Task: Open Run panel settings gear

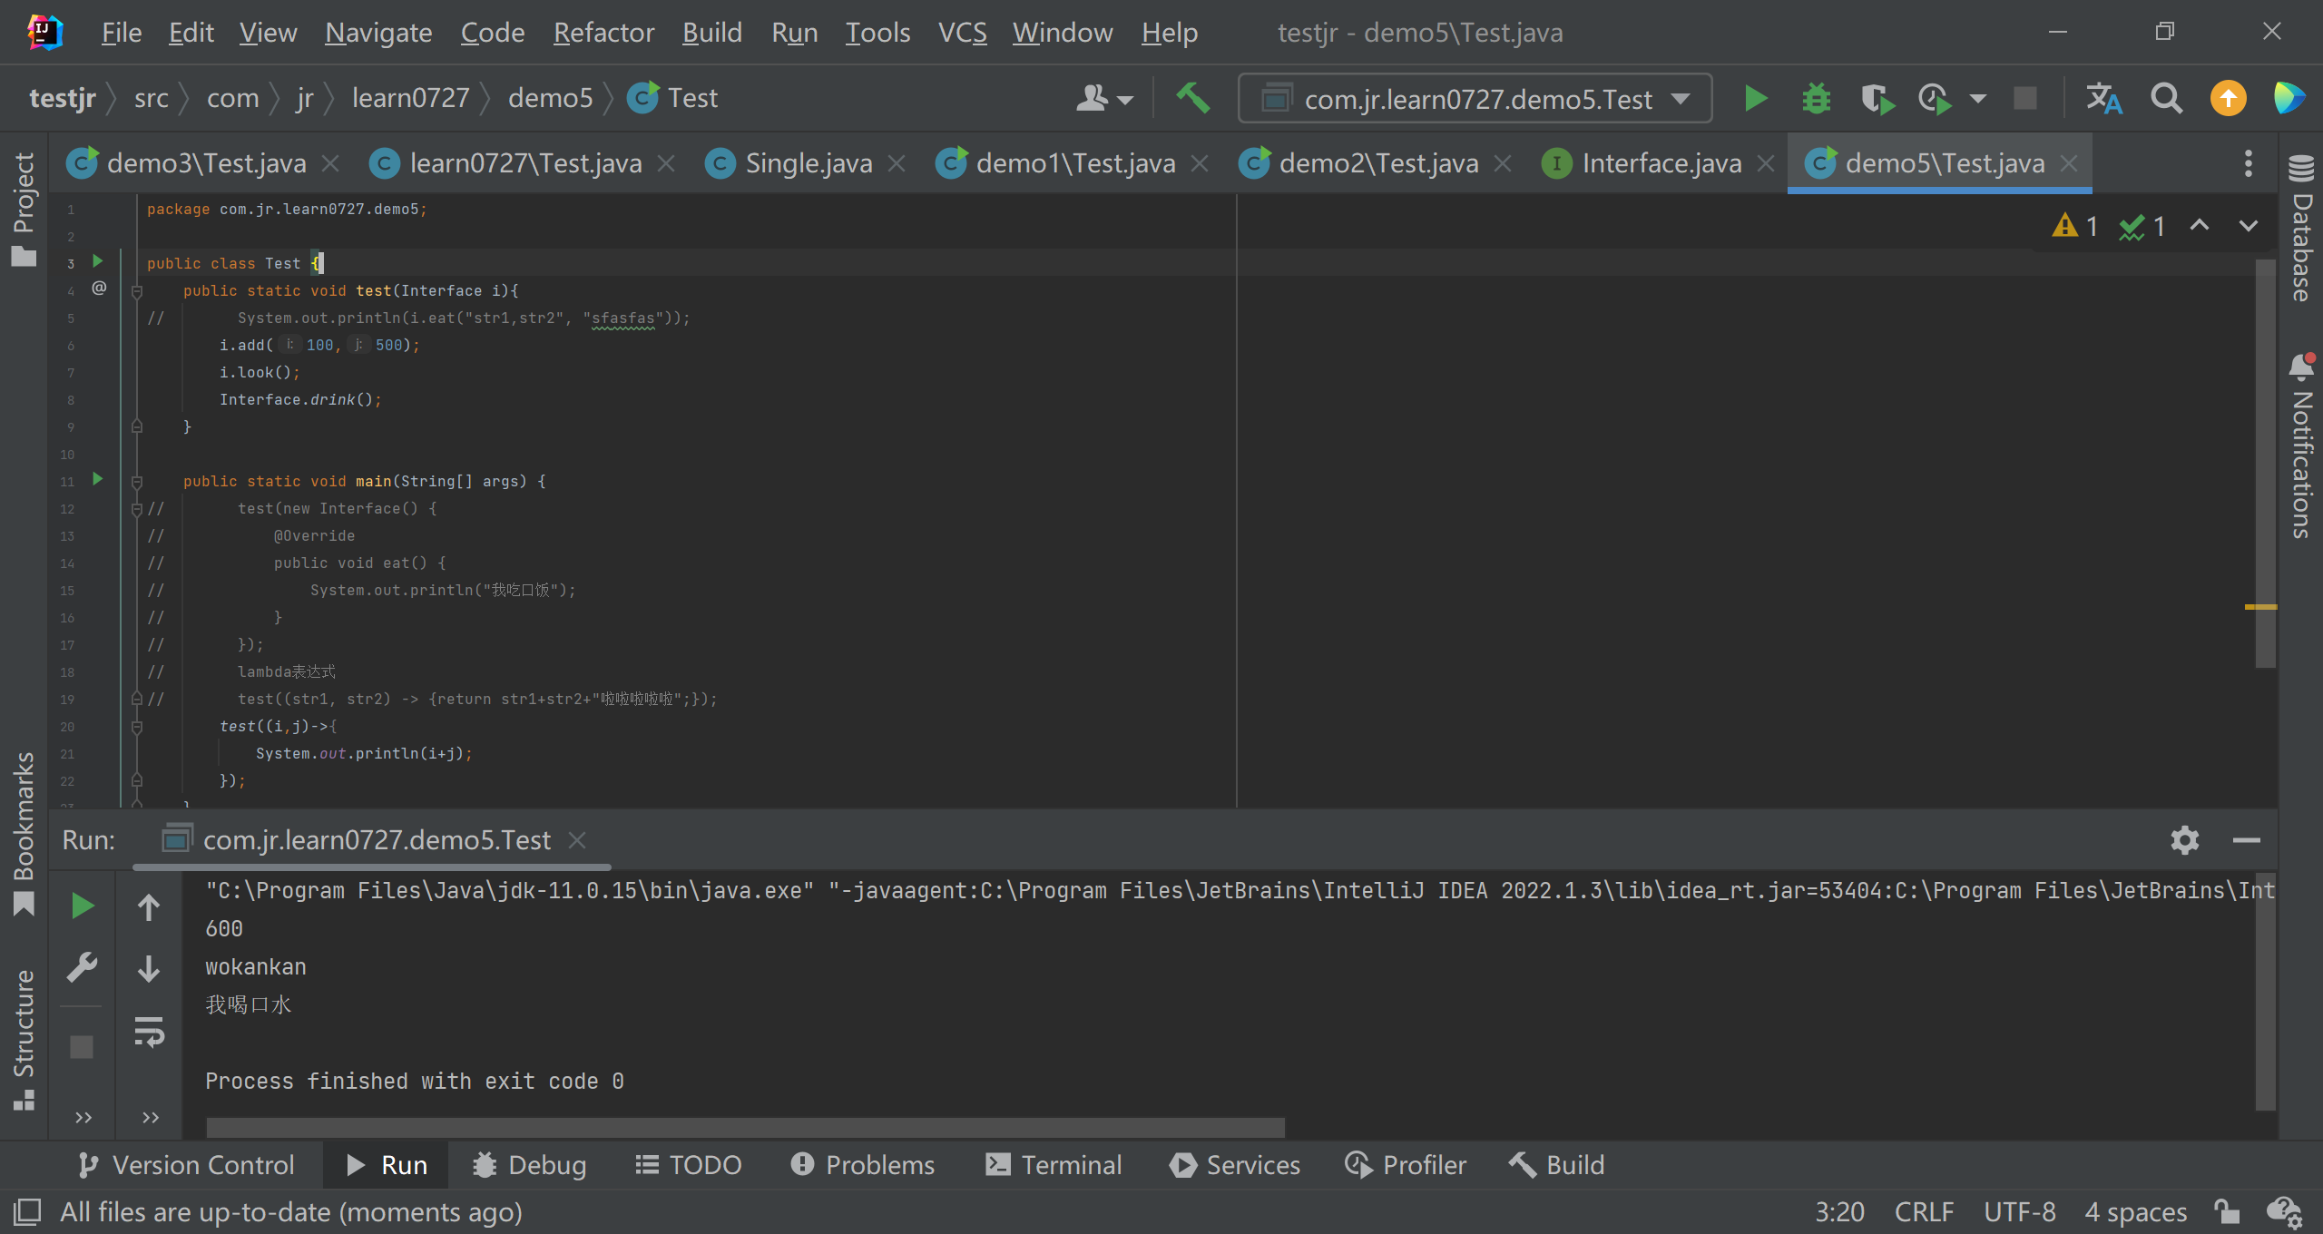Action: point(2184,840)
